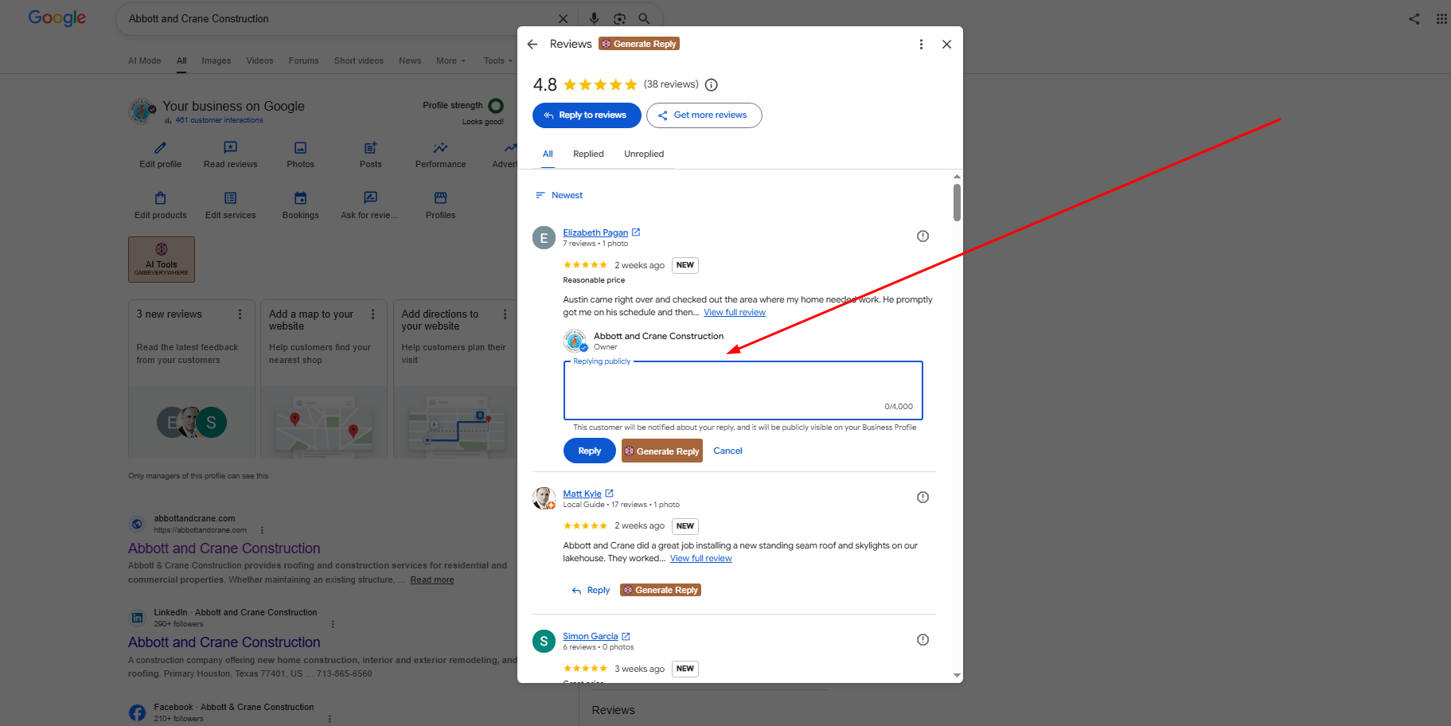Expand the More search menu
1451x726 pixels.
(451, 61)
